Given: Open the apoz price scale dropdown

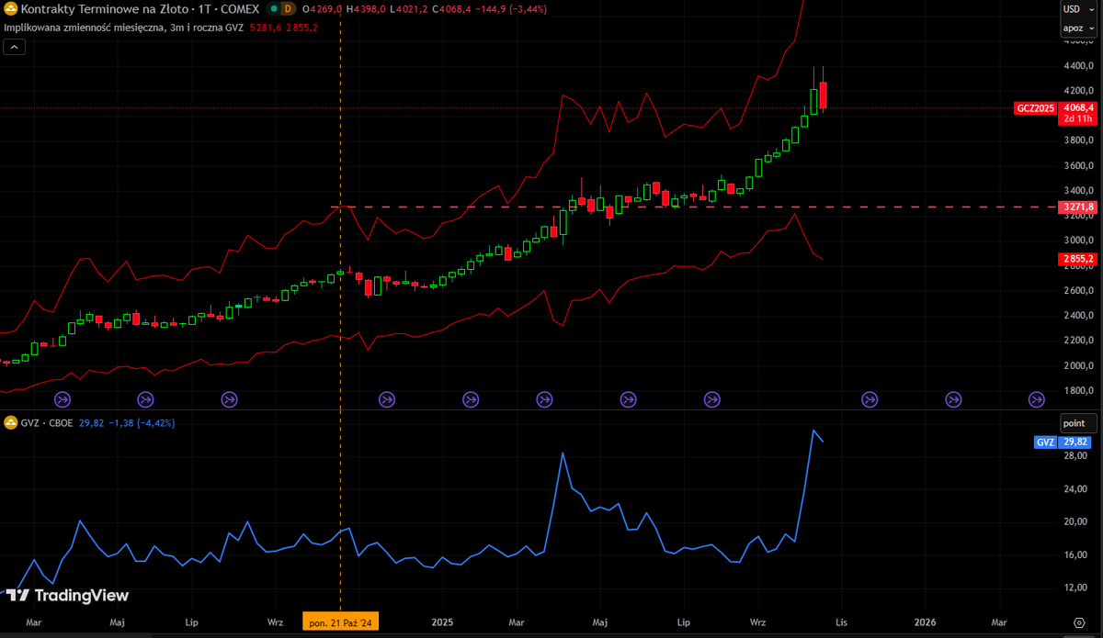Looking at the screenshot, I should coord(1077,28).
